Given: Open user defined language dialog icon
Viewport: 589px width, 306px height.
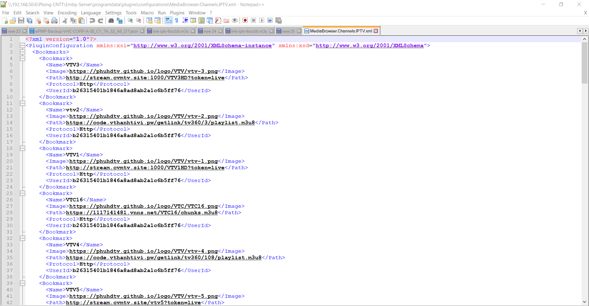Looking at the screenshot, I should [193, 21].
